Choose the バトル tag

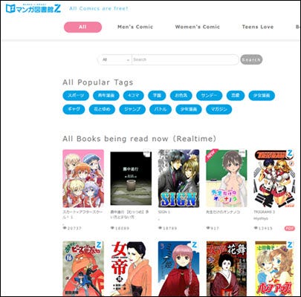(x=161, y=109)
